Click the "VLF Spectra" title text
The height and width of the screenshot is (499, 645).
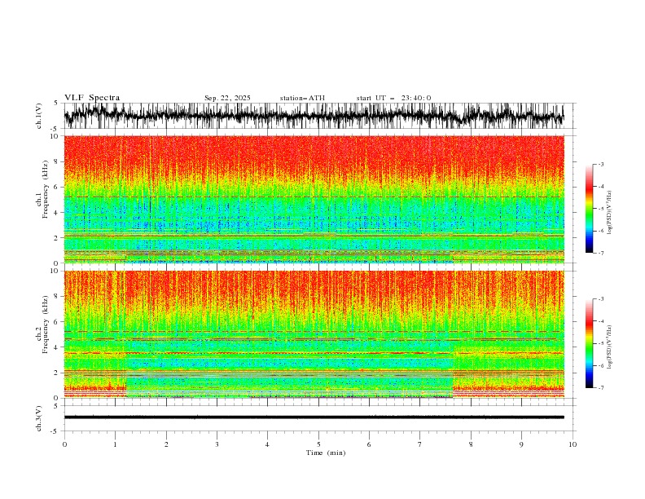pyautogui.click(x=92, y=98)
